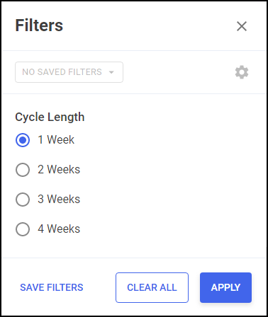The image size is (268, 317).
Task: Select the 1 Week radio button
Action: [x=23, y=140]
